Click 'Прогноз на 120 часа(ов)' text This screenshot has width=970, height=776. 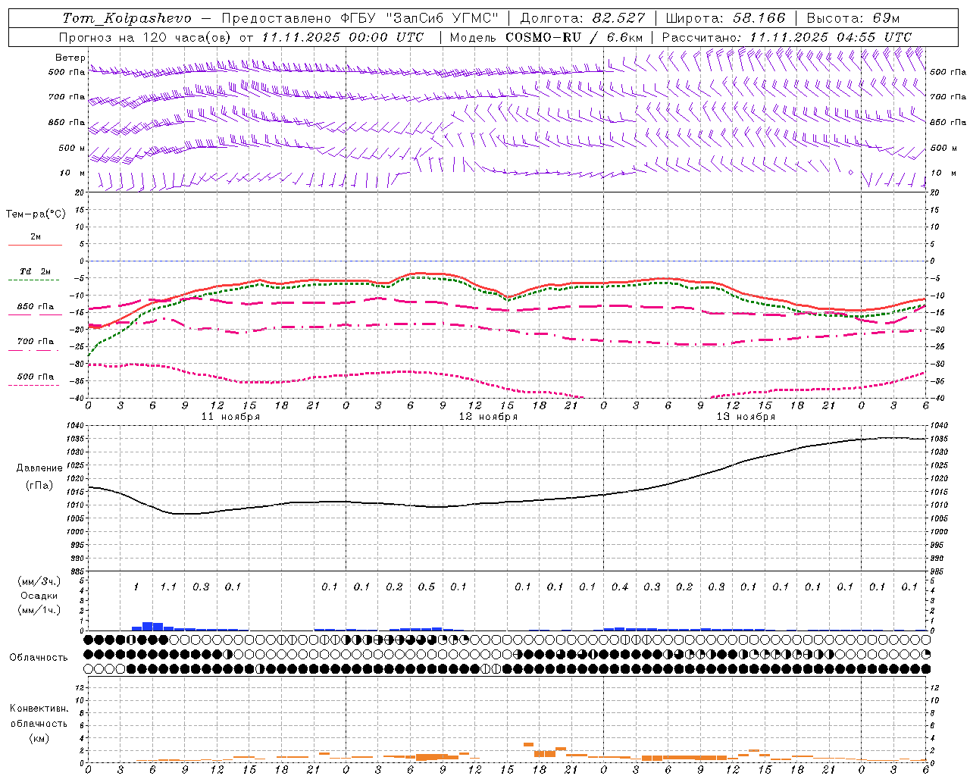click(146, 37)
